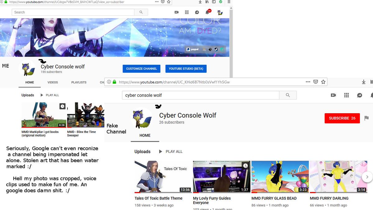This screenshot has height=210, width=373.
Task: Click Uploads heading in fake channel
Action: (x=142, y=152)
